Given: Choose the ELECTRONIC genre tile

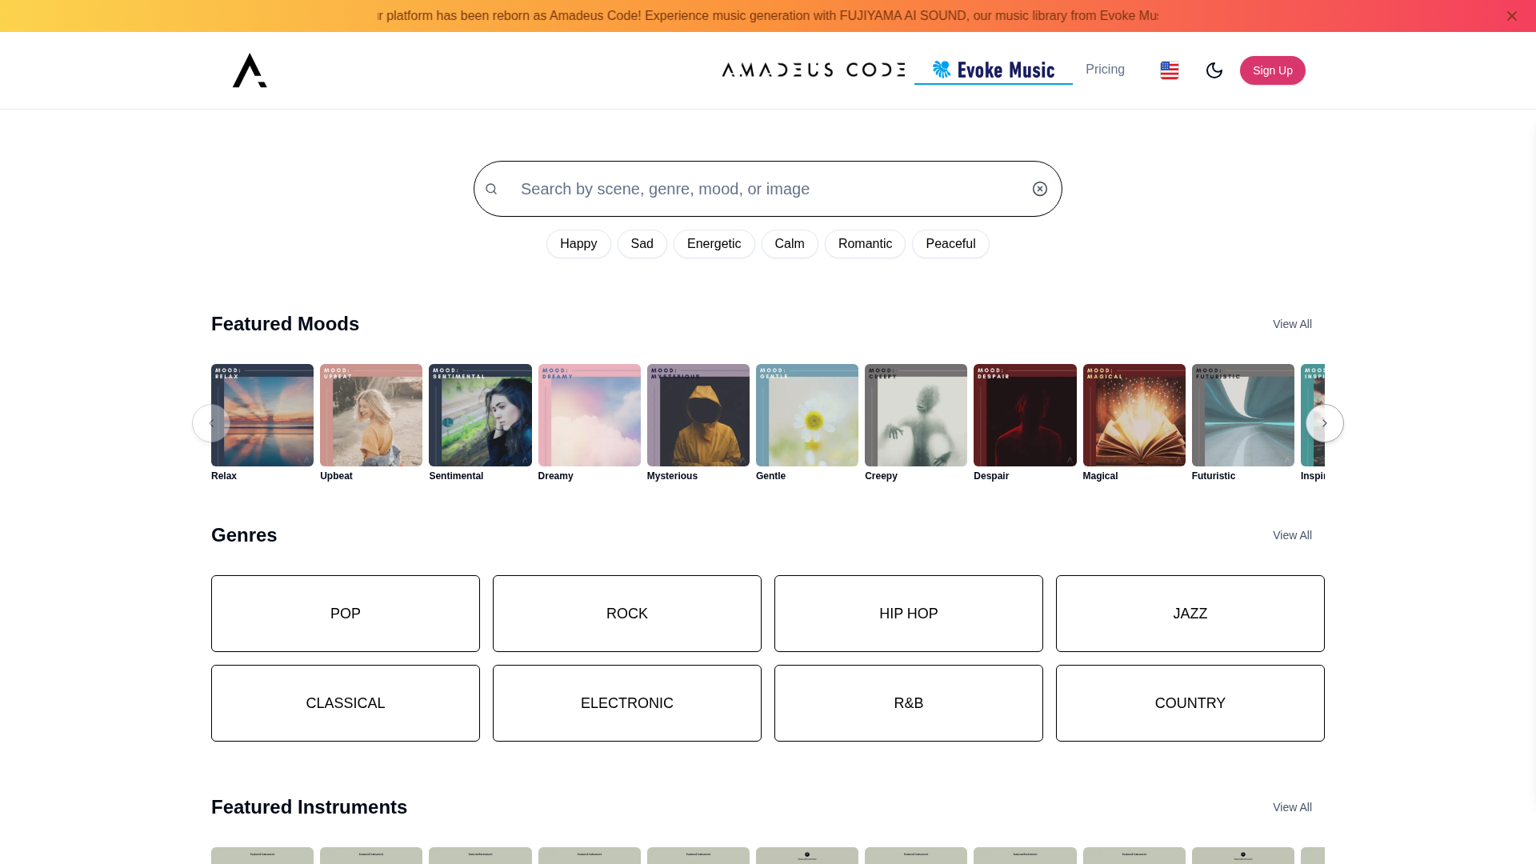Looking at the screenshot, I should pyautogui.click(x=626, y=703).
